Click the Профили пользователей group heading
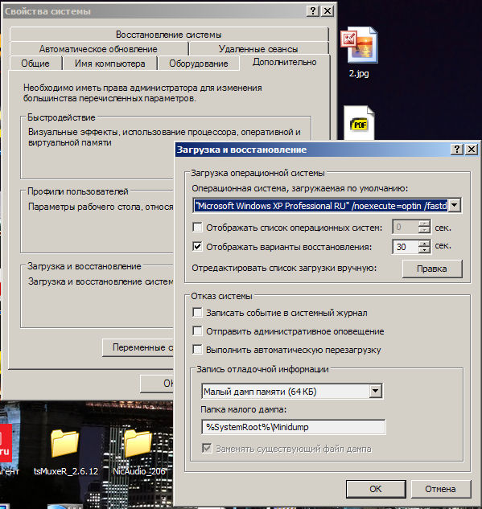This screenshot has width=482, height=509. [x=77, y=191]
